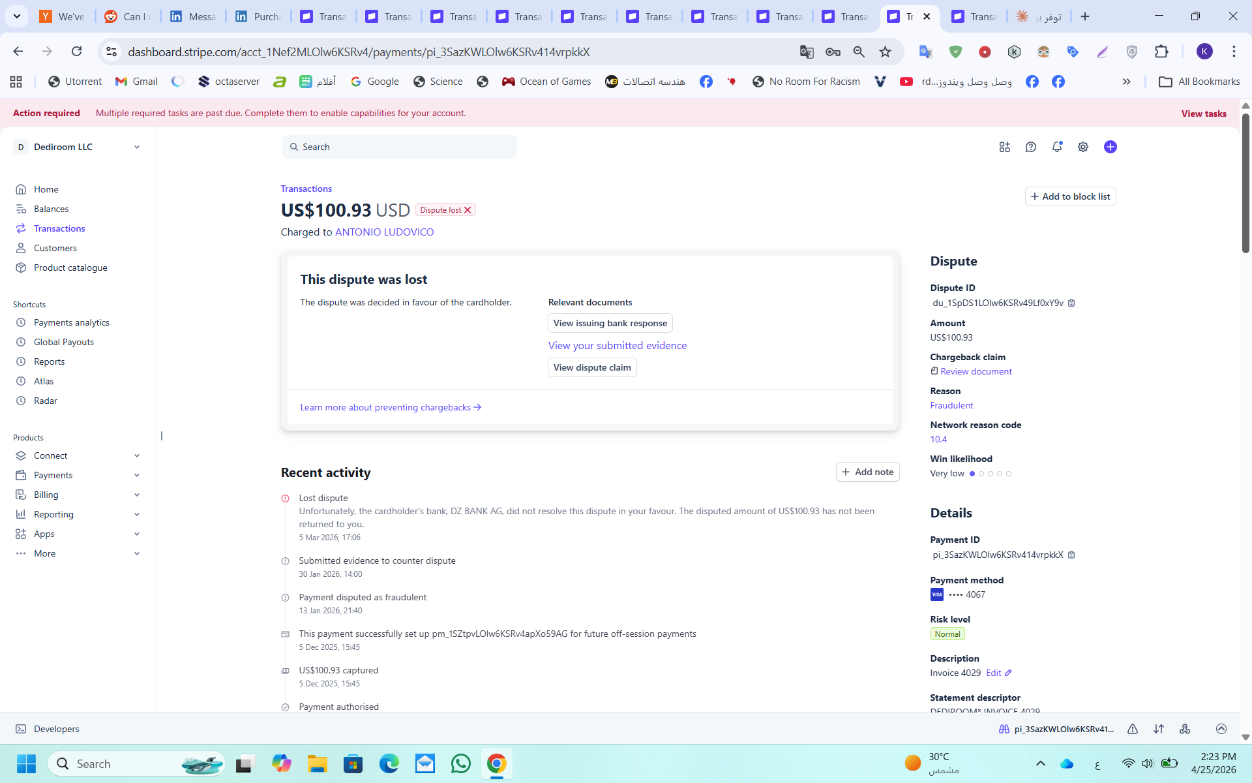Click the Home sidebar icon
Viewport: 1252px width, 783px height.
[x=21, y=189]
